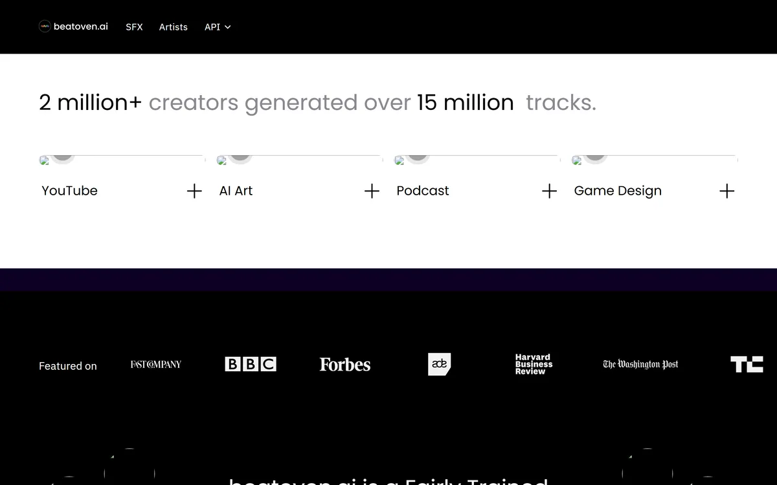Viewport: 777px width, 485px height.
Task: Go to the Artists page
Action: pyautogui.click(x=174, y=27)
